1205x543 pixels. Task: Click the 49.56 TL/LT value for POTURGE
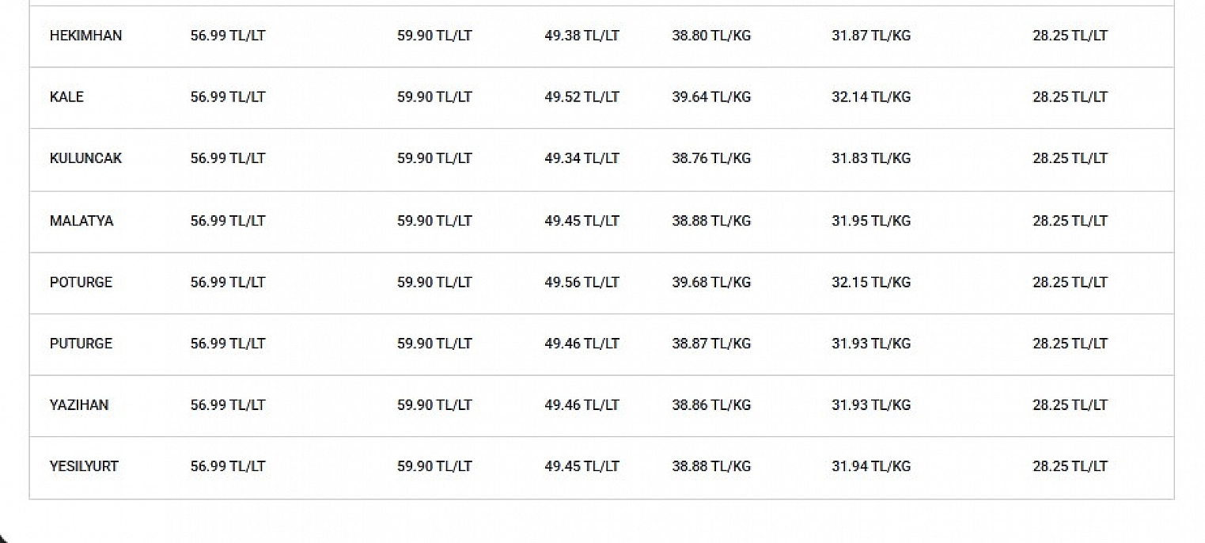582,283
